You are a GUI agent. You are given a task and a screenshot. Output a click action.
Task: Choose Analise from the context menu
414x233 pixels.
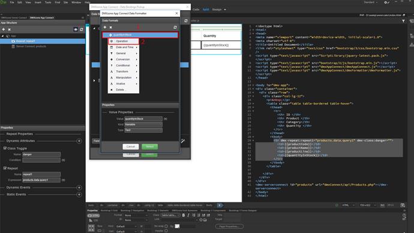pyautogui.click(x=124, y=83)
